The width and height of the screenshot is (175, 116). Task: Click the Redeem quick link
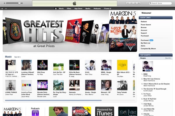(x=144, y=21)
